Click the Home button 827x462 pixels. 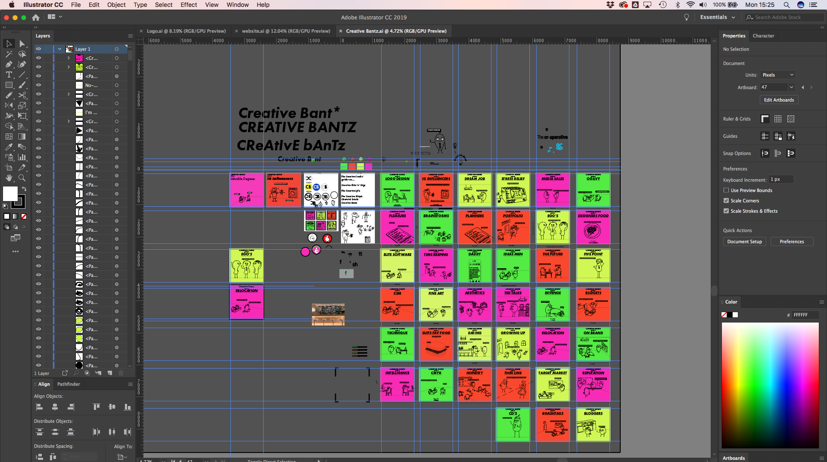pos(36,17)
